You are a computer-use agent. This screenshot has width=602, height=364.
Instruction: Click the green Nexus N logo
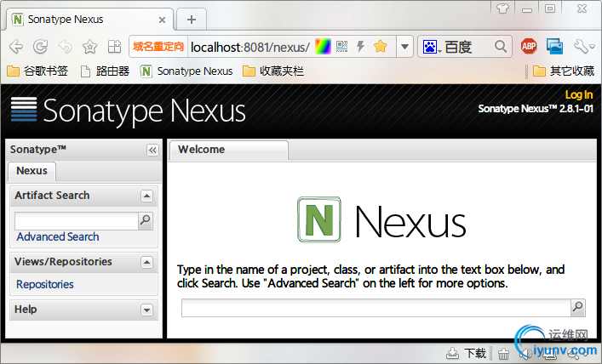click(319, 219)
